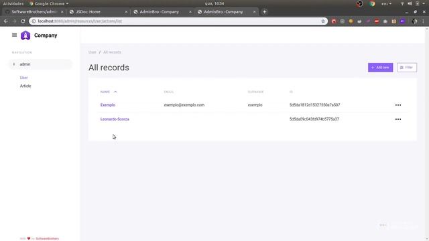Screen dimensions: 429x241
Task: Open the Exemplo record
Action: tap(107, 105)
